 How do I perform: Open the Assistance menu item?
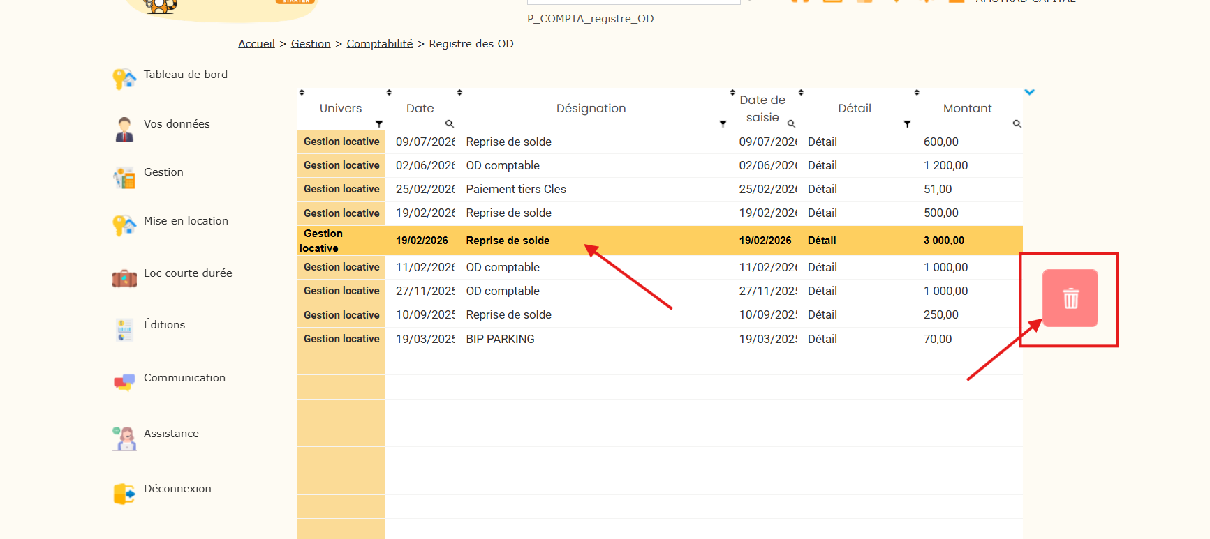coord(171,434)
